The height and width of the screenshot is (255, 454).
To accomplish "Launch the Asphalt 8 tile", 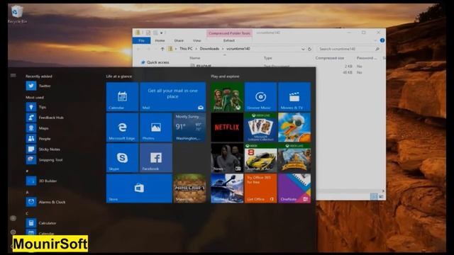I will pyautogui.click(x=260, y=158).
